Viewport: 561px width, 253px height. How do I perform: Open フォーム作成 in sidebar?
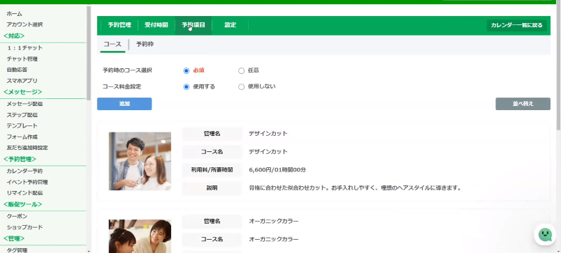tap(22, 137)
